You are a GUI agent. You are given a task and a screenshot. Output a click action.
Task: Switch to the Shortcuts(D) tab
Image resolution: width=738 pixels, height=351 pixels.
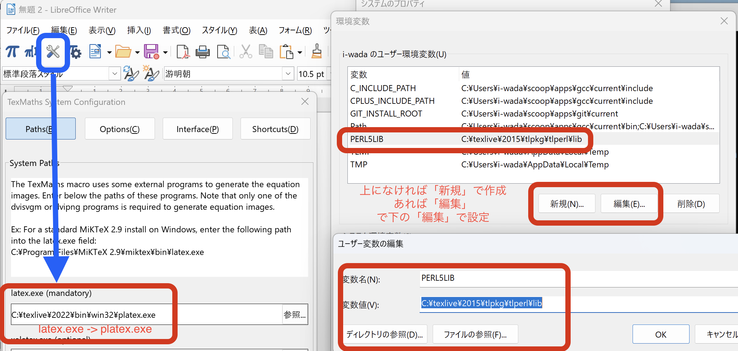click(275, 129)
